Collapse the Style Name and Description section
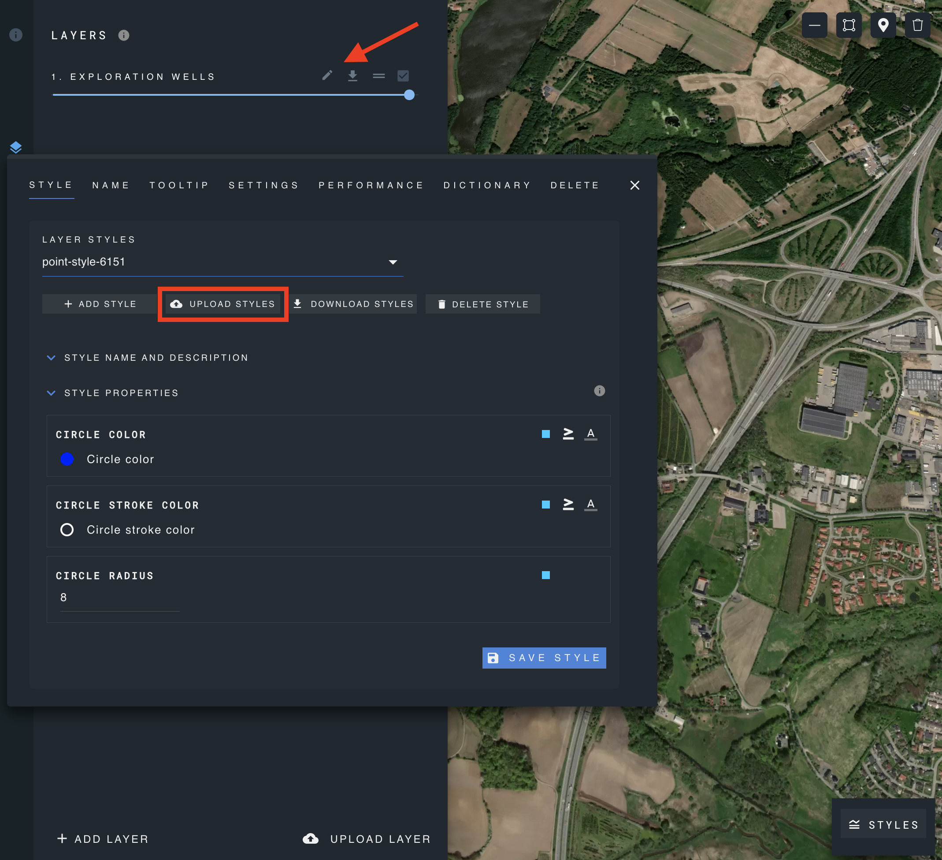The image size is (942, 860). pos(52,358)
